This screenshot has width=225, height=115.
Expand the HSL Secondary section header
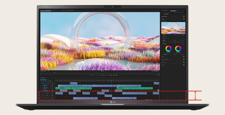point(164,62)
